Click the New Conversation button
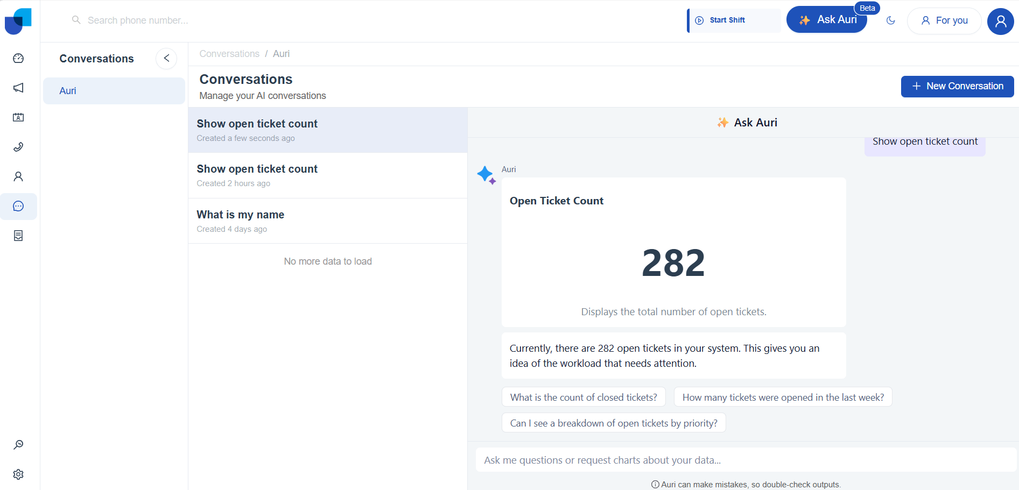Image resolution: width=1019 pixels, height=490 pixels. pos(957,86)
